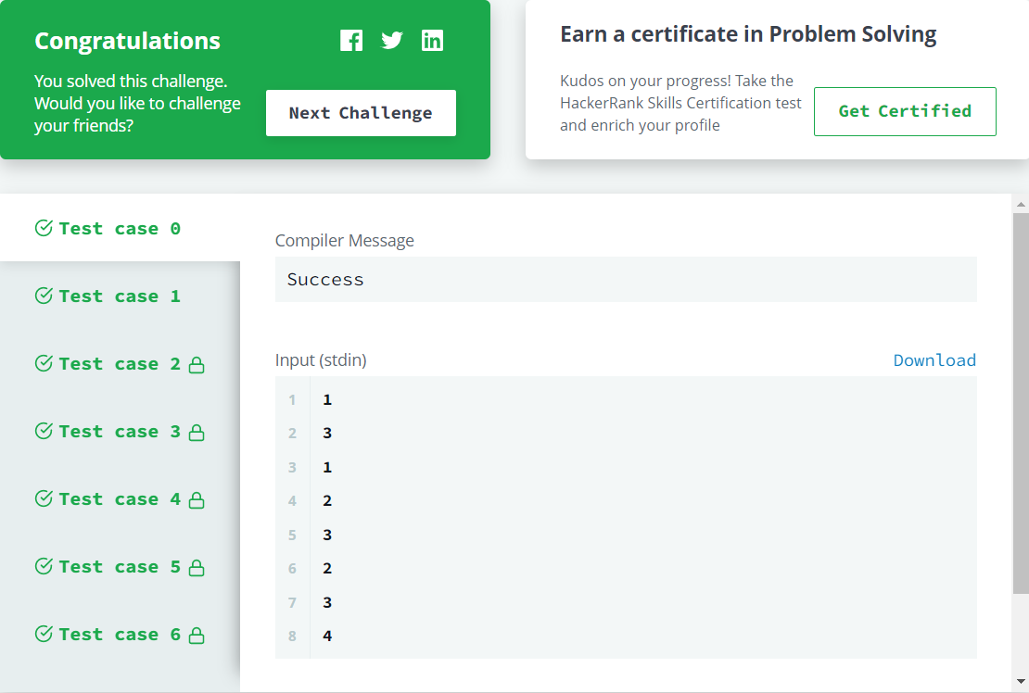Click the passed checkmark on Test case 4
1029x693 pixels.
click(44, 498)
